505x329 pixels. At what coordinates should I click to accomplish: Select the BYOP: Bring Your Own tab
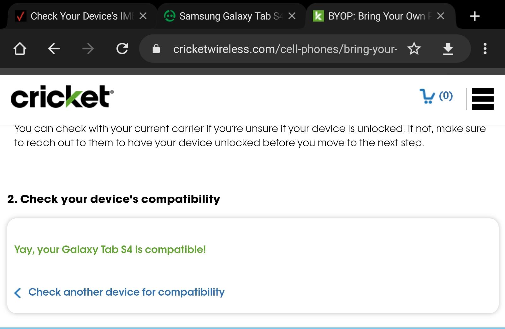[372, 16]
